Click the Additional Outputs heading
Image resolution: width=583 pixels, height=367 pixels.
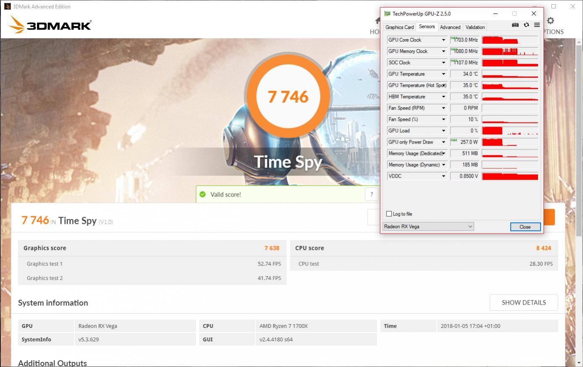pyautogui.click(x=53, y=363)
